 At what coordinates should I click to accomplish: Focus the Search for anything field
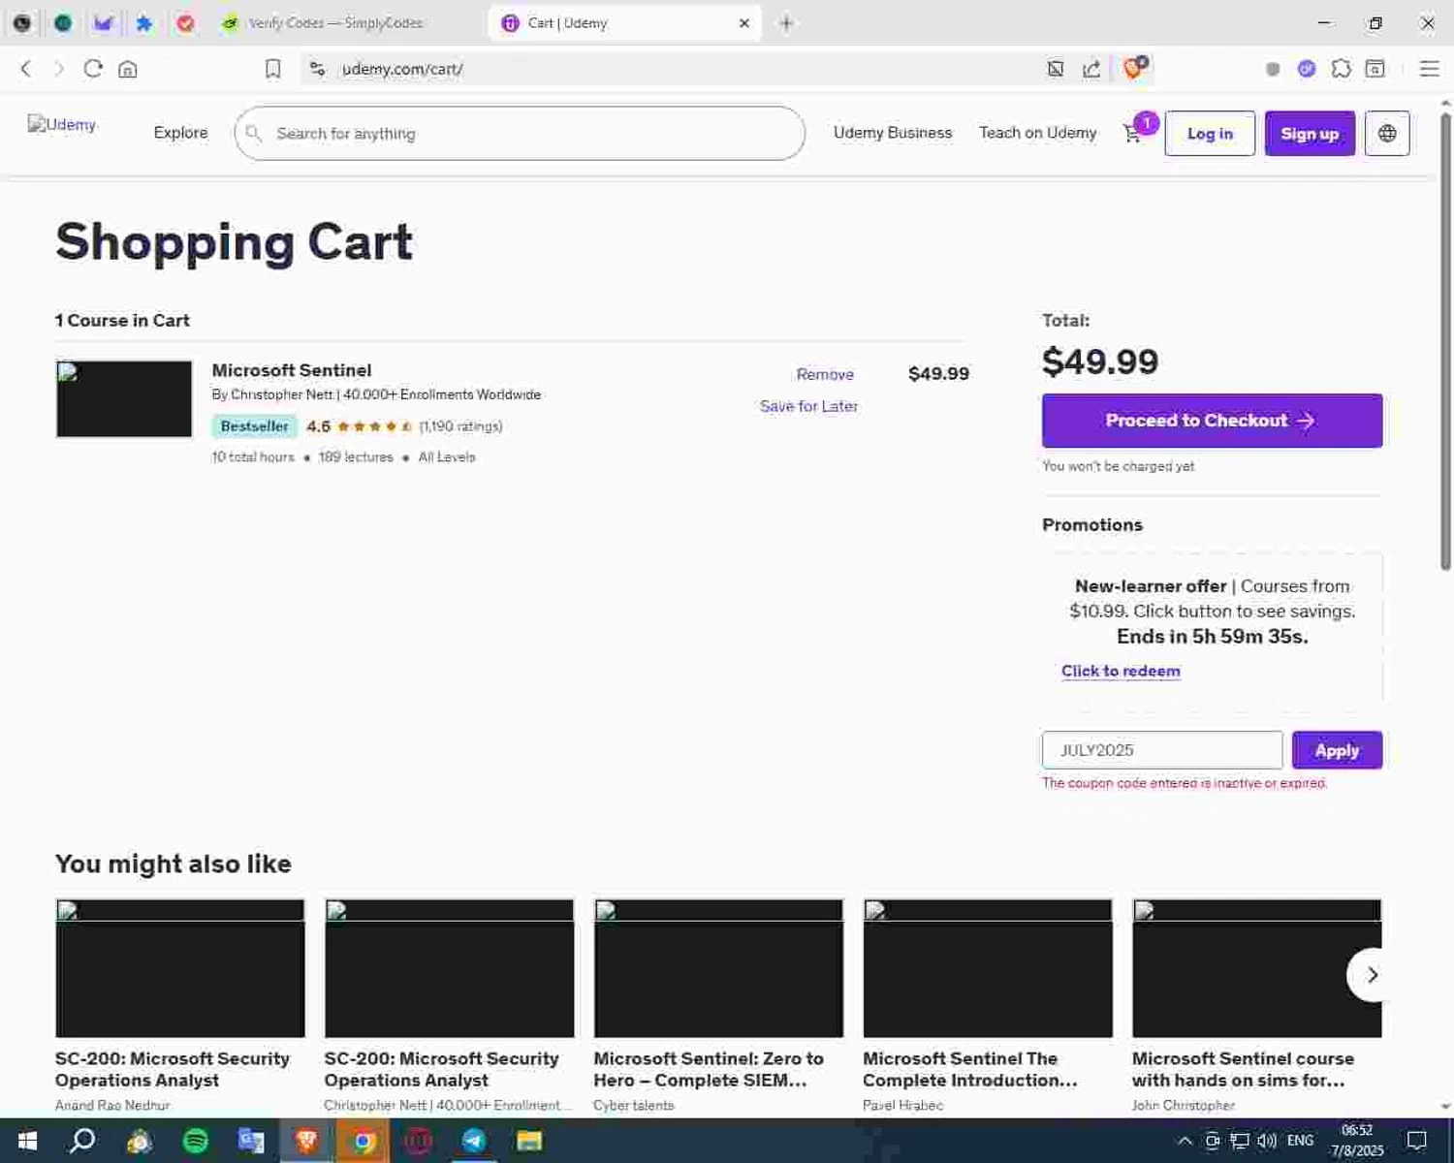point(520,133)
